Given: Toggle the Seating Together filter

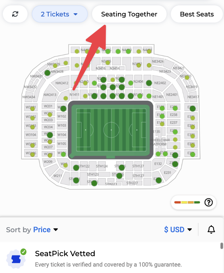Looking at the screenshot, I should (x=129, y=14).
